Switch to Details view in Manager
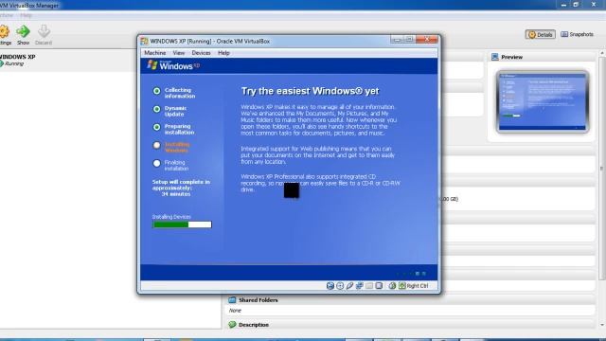The image size is (606, 341). 541,34
